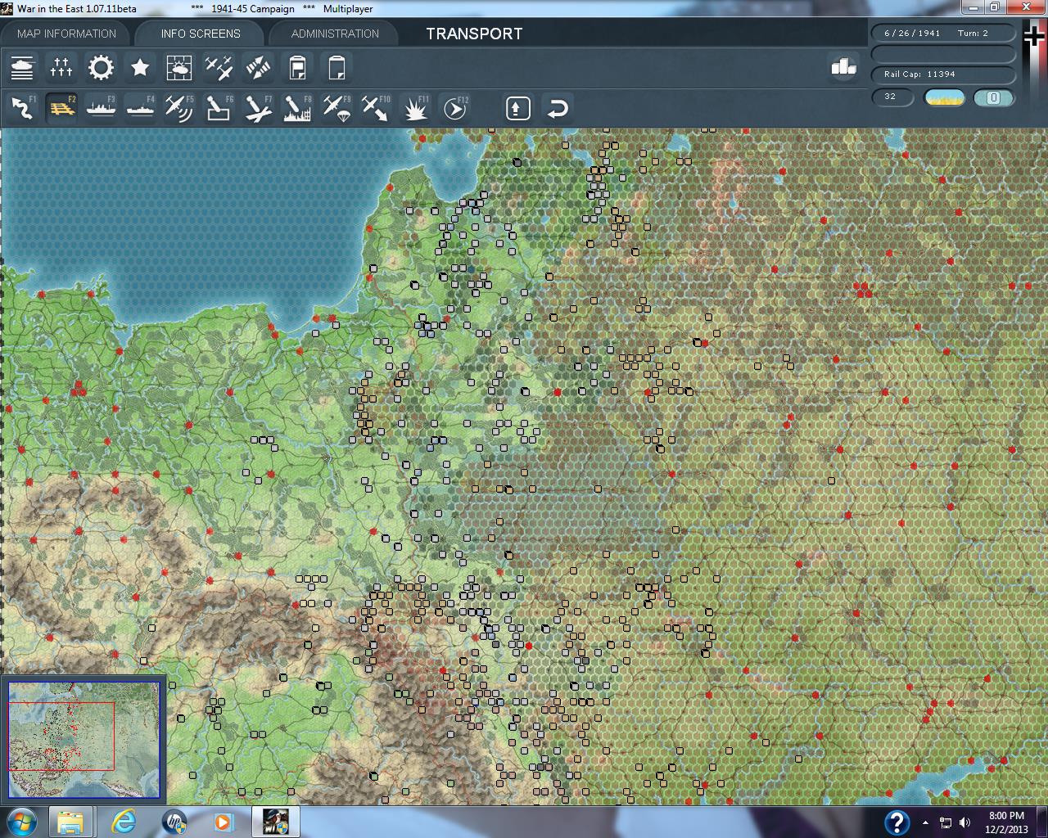Viewport: 1048px width, 838px height.
Task: Show hidden system tray icons
Action: (x=925, y=822)
